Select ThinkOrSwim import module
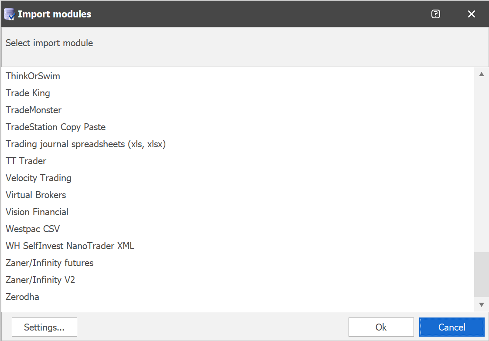This screenshot has width=489, height=341. [238, 76]
